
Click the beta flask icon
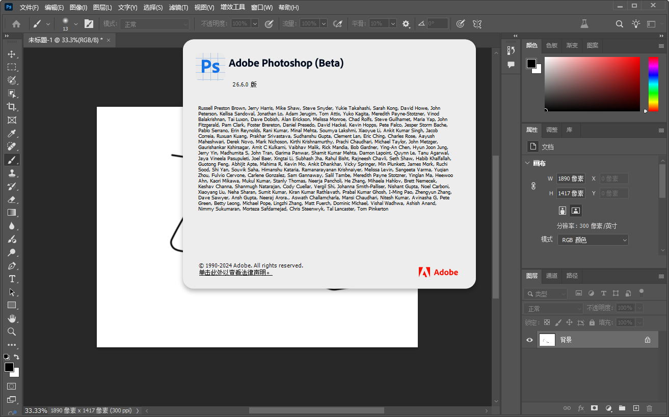click(584, 23)
